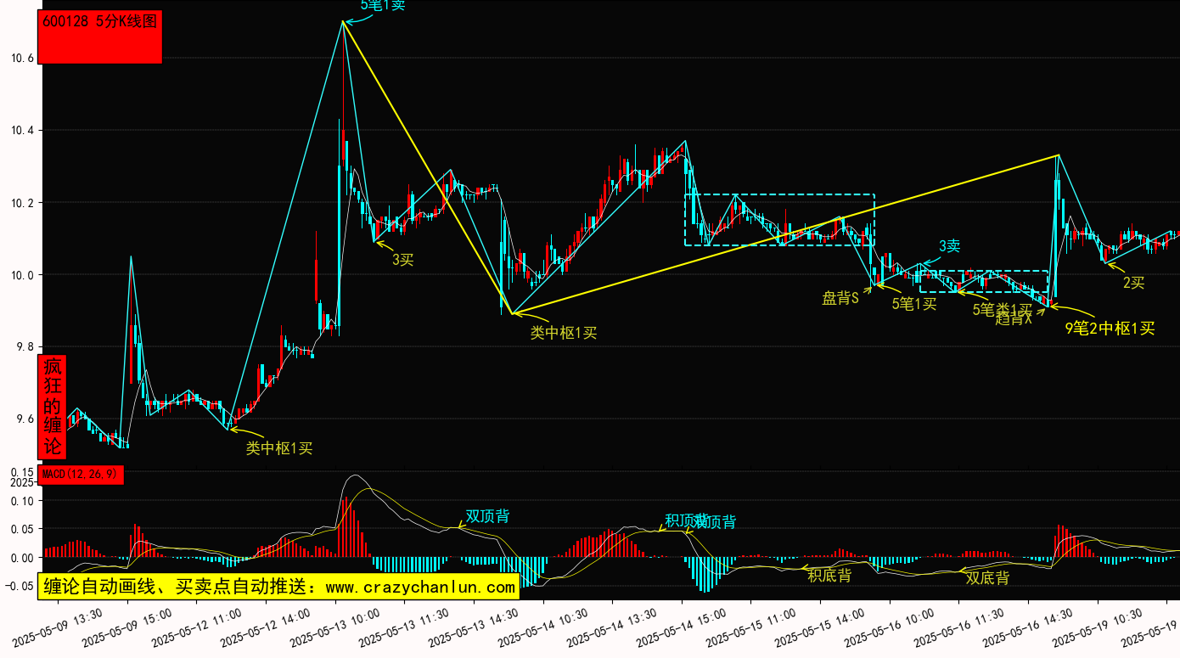1180x658 pixels.
Task: Select the '9笔2中枢1买' annotation
Action: [x=1110, y=329]
